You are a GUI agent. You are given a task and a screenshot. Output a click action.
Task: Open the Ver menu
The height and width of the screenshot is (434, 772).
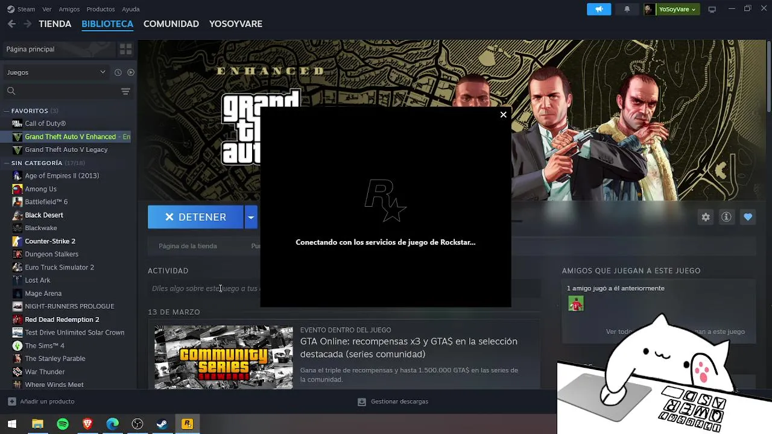click(x=47, y=9)
